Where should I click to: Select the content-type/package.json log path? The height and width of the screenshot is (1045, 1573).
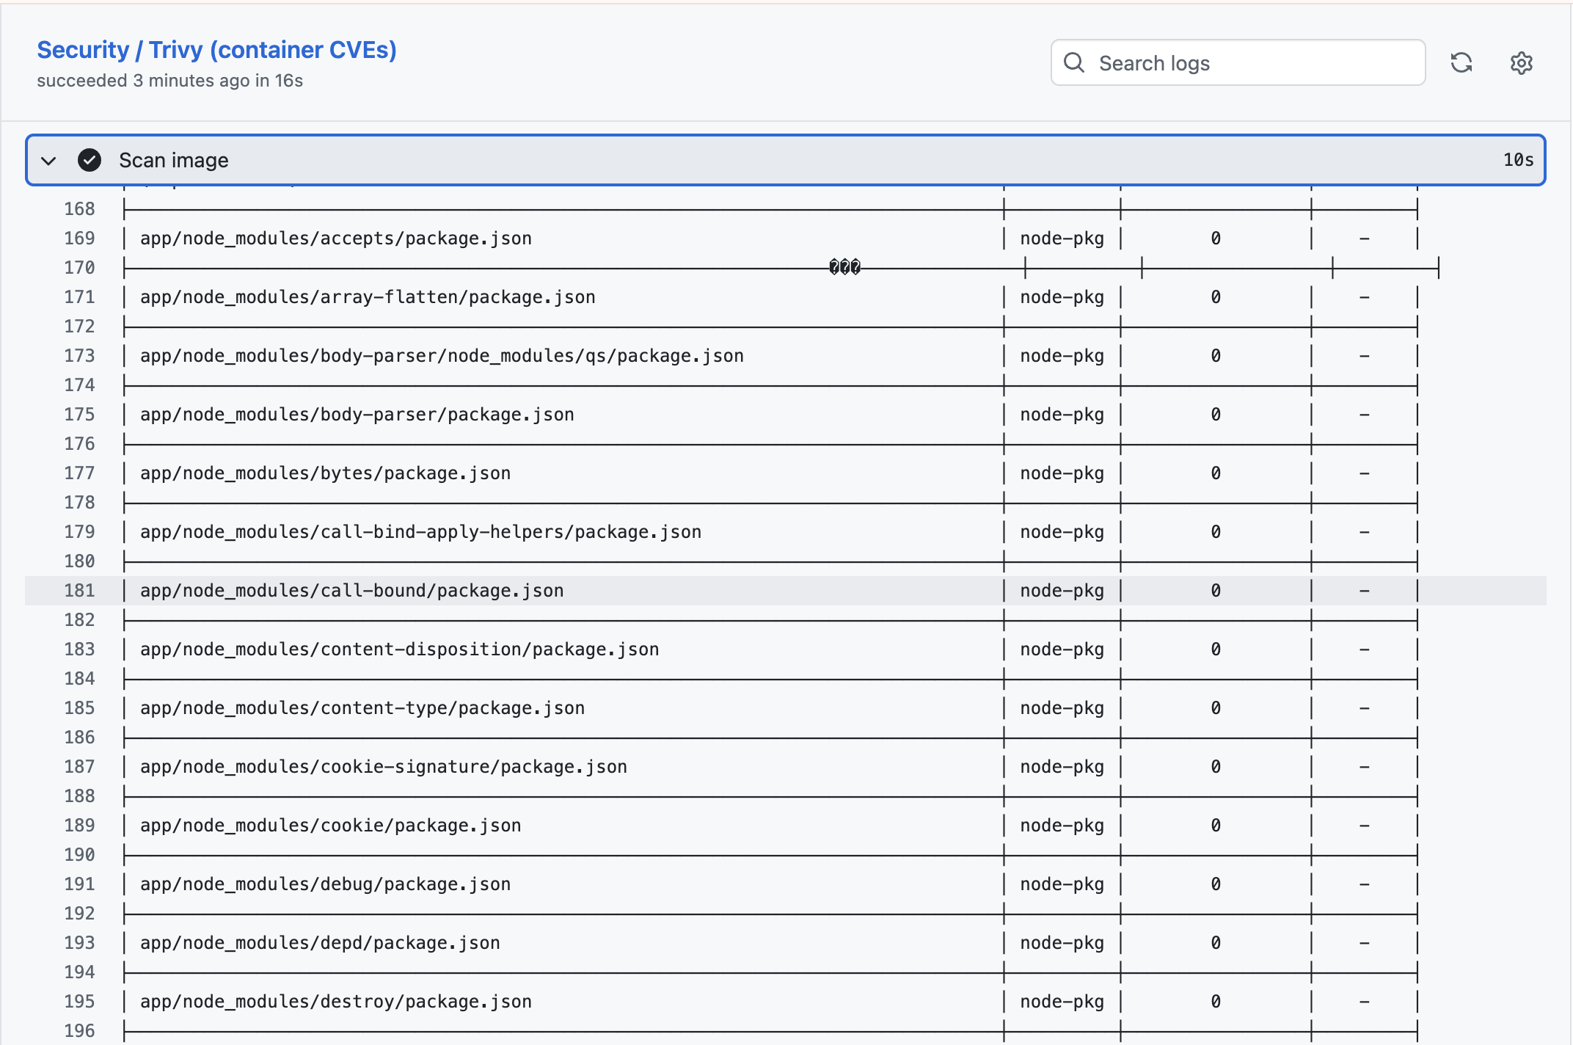362,708
